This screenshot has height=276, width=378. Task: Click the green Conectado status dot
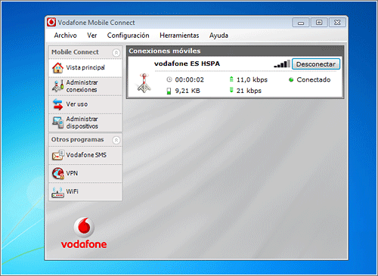coord(291,80)
